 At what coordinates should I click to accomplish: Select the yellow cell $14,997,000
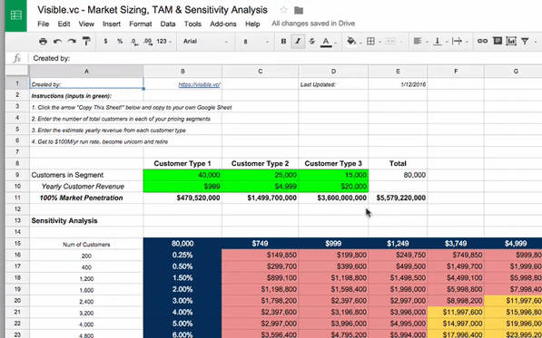tap(456, 324)
